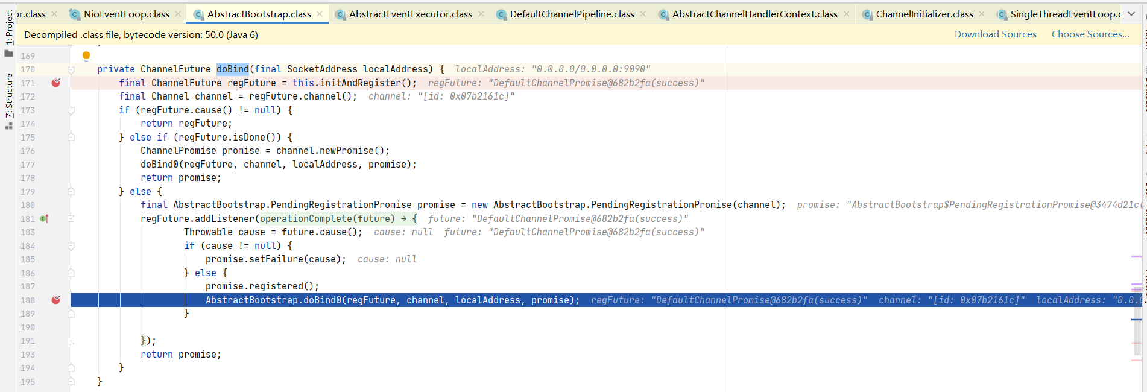Open the DefaultChannelPipeline.class tab

click(572, 14)
